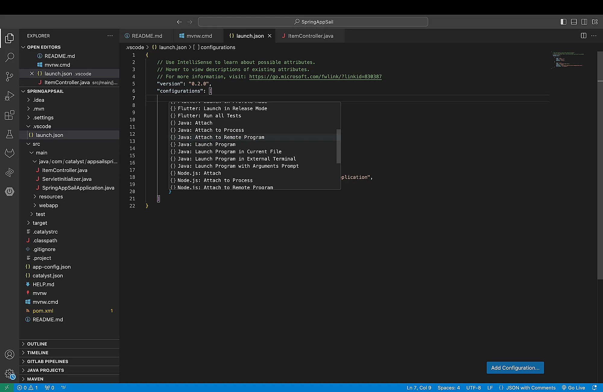Select 'Node.js: Attach to Process' suggestion
603x392 pixels.
(253, 180)
